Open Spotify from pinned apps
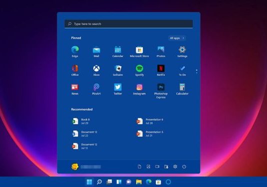 [x=139, y=70]
